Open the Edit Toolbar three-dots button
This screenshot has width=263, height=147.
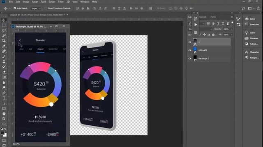coord(4,124)
